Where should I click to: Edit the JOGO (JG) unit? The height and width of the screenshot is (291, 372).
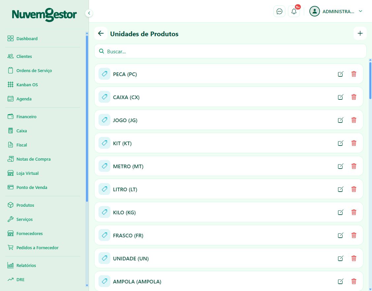tap(340, 120)
